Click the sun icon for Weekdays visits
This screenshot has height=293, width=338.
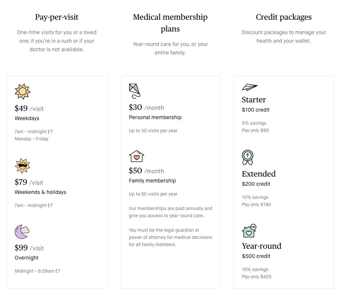tap(23, 92)
